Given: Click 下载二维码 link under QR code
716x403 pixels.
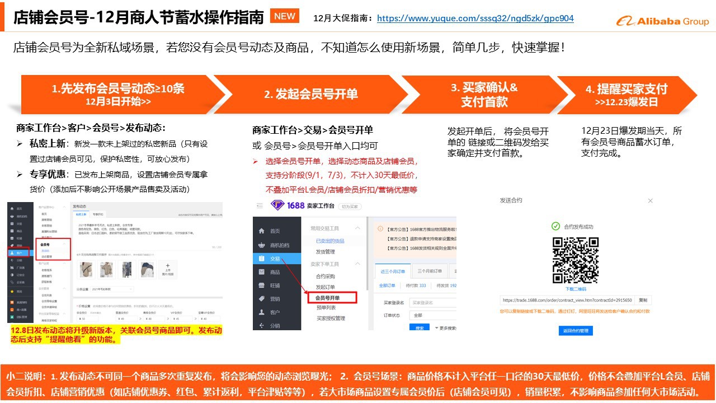Looking at the screenshot, I should click(576, 289).
